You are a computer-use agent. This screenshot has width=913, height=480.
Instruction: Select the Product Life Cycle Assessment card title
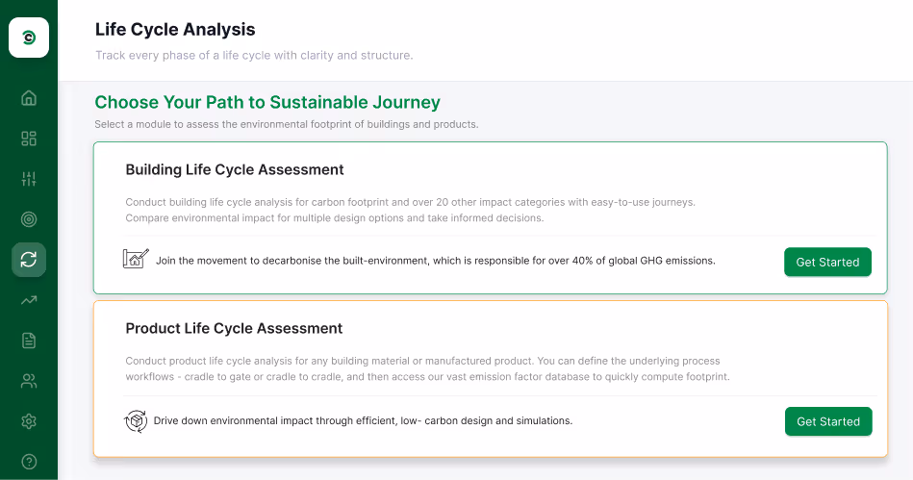click(234, 329)
